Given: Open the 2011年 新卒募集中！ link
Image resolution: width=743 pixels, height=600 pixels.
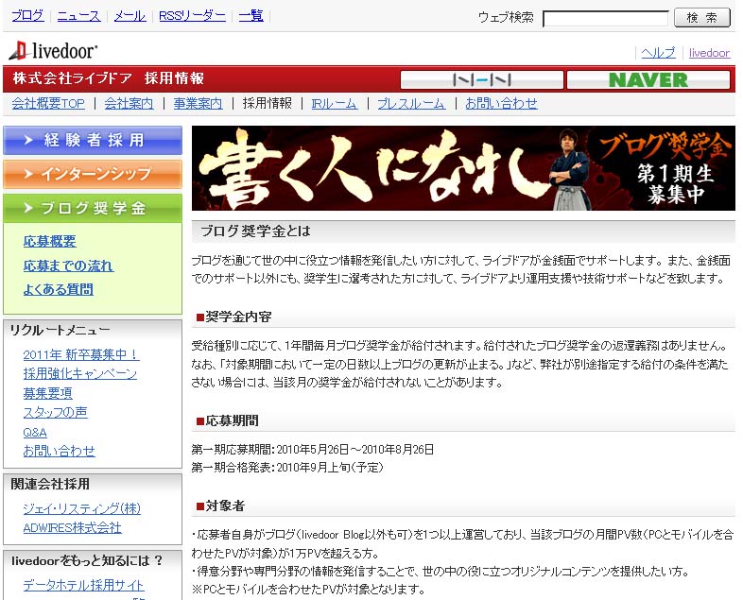Looking at the screenshot, I should [81, 354].
